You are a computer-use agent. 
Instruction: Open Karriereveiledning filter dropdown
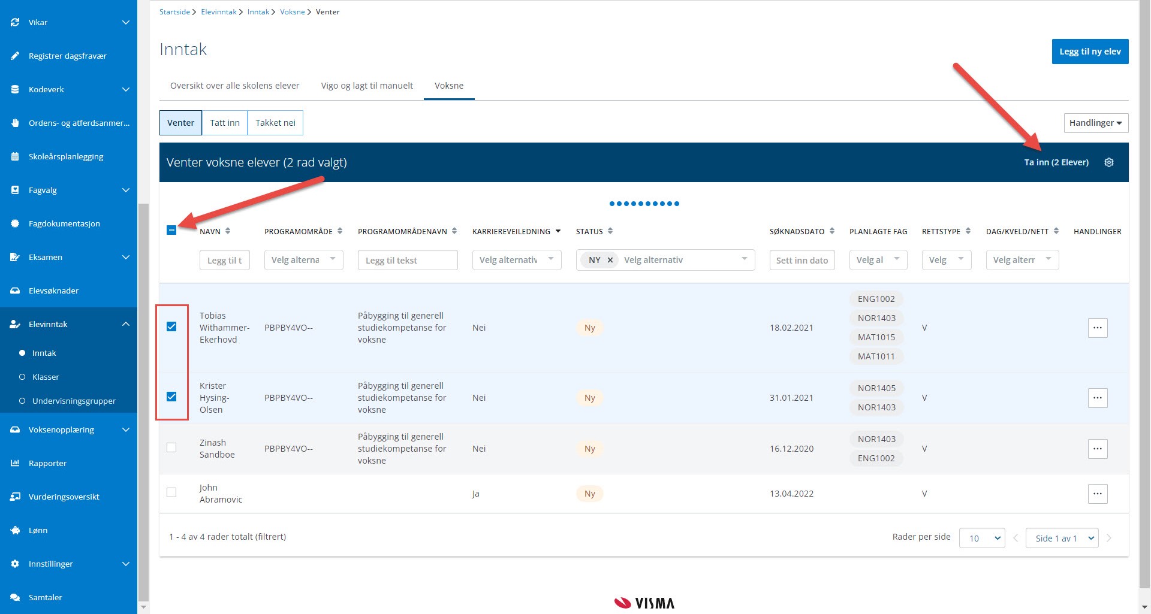(517, 260)
